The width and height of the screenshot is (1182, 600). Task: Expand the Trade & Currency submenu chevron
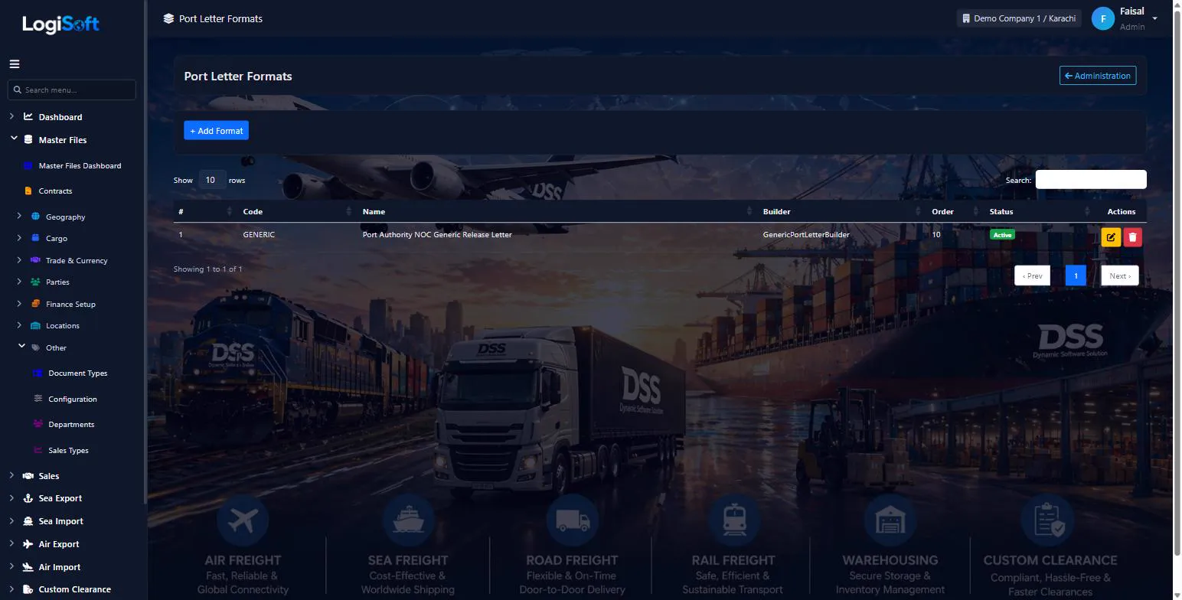coord(19,259)
